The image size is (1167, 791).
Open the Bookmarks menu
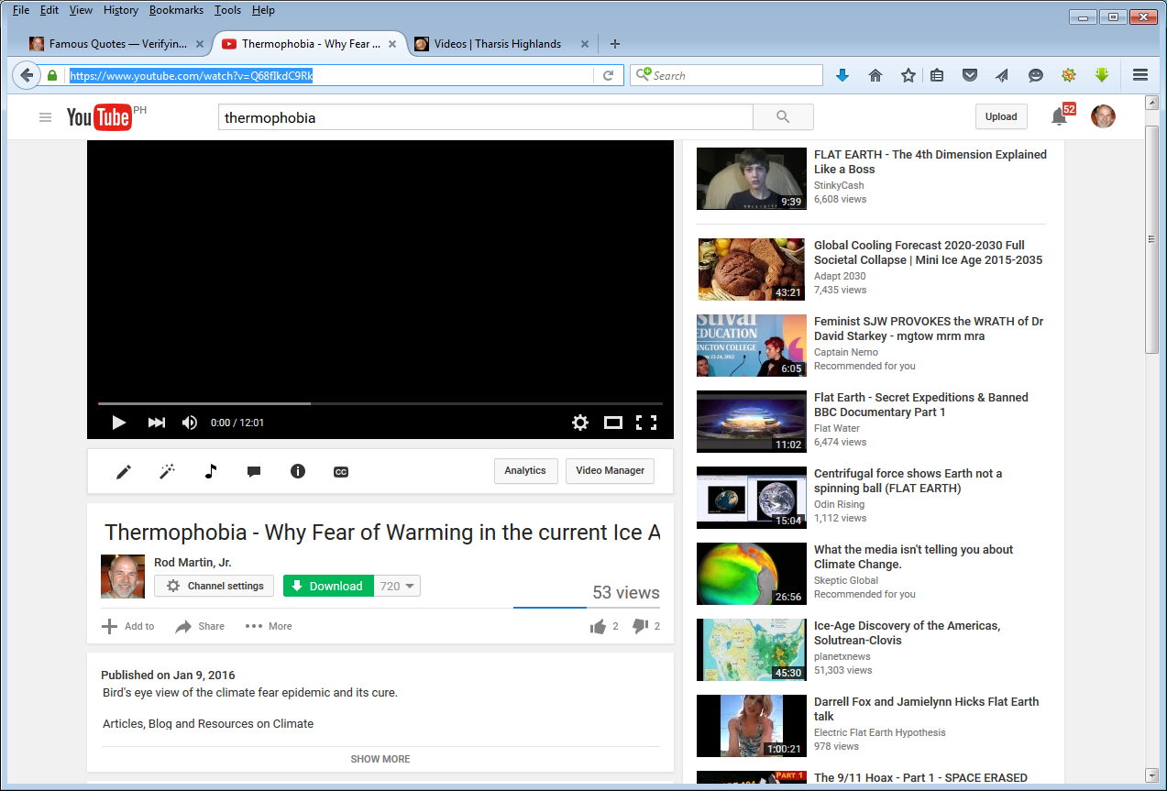click(176, 10)
